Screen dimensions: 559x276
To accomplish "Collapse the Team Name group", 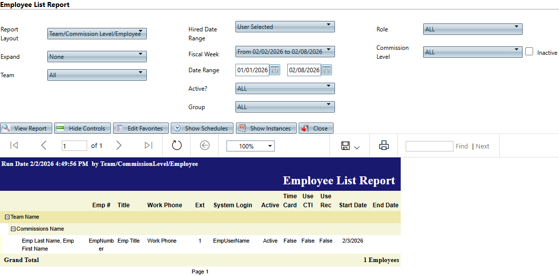I will click(x=7, y=217).
